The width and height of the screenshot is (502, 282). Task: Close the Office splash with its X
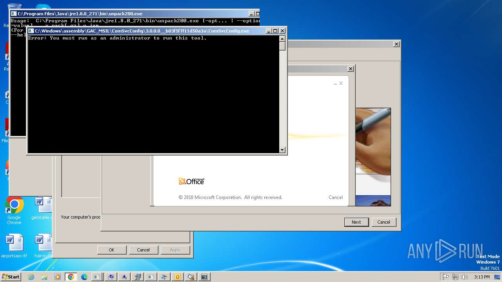341,83
